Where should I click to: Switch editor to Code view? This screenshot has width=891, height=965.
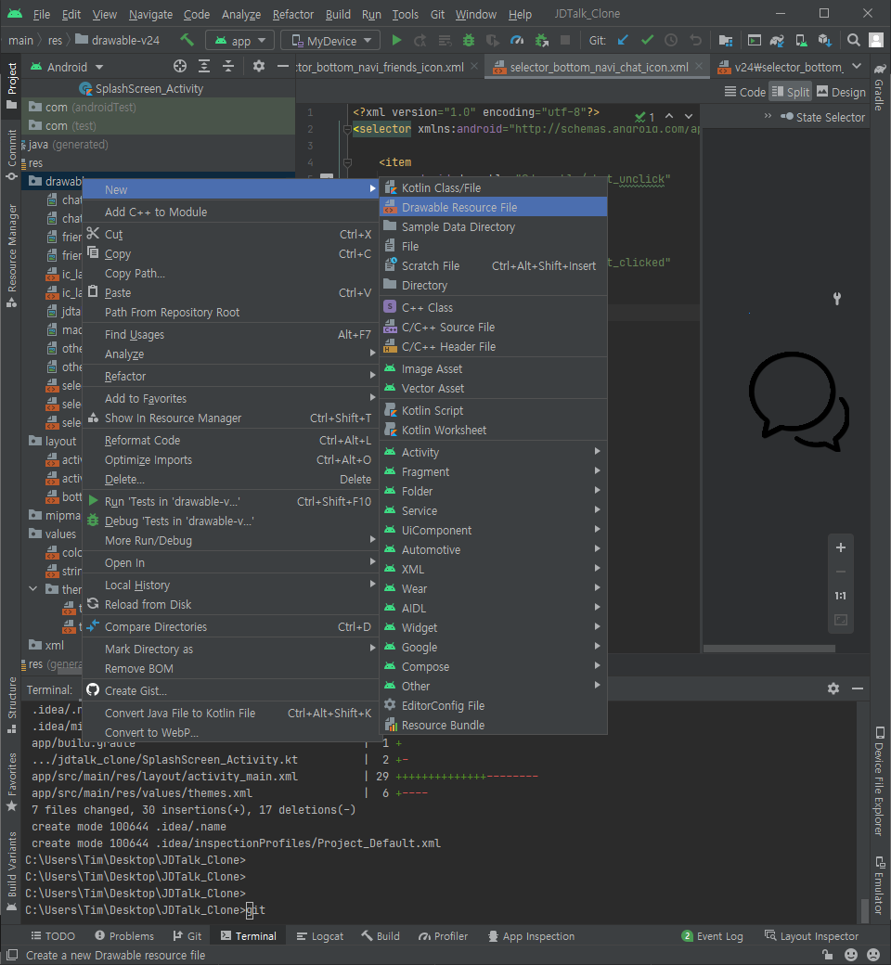tap(745, 92)
